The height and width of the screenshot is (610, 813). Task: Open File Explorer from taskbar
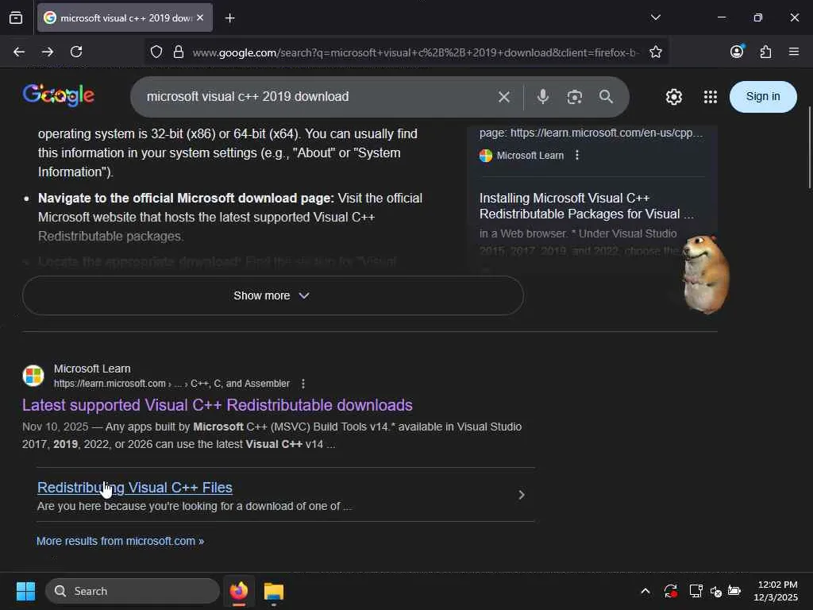[x=274, y=591]
